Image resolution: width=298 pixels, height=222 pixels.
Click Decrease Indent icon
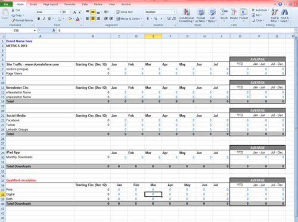(106, 18)
